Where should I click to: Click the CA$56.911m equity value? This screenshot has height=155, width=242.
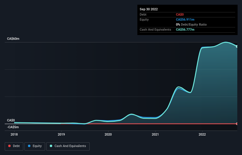click(185, 19)
